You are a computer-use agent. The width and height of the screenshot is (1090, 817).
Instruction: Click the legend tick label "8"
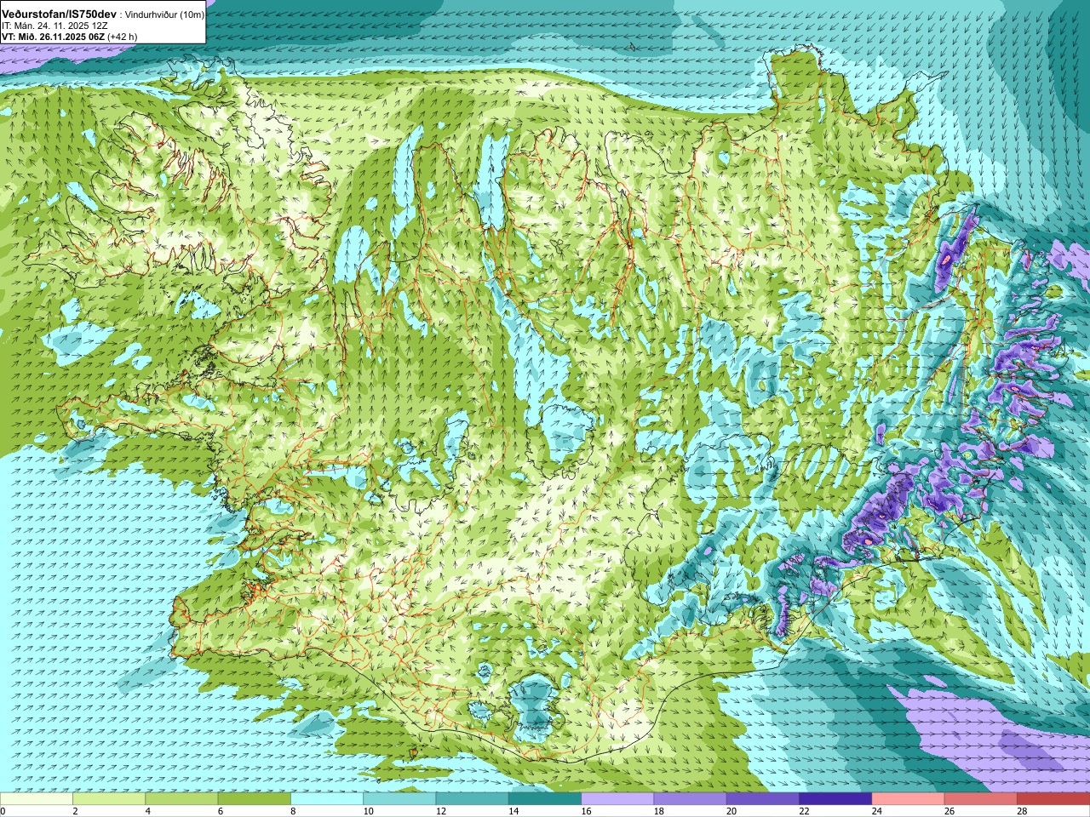294,811
